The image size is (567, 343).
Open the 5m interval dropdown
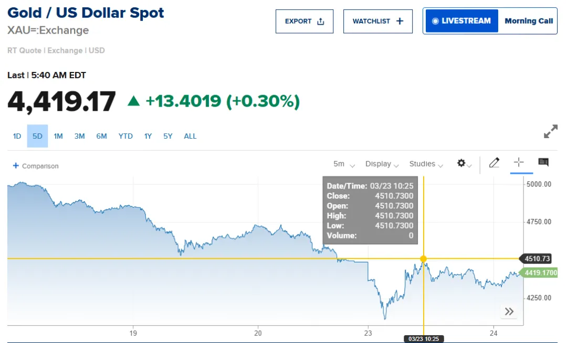coord(344,164)
